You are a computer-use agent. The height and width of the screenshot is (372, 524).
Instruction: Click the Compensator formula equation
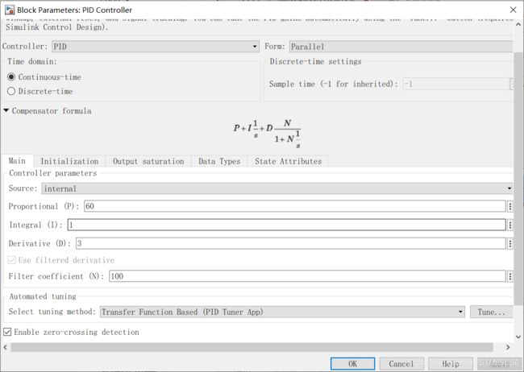268,134
